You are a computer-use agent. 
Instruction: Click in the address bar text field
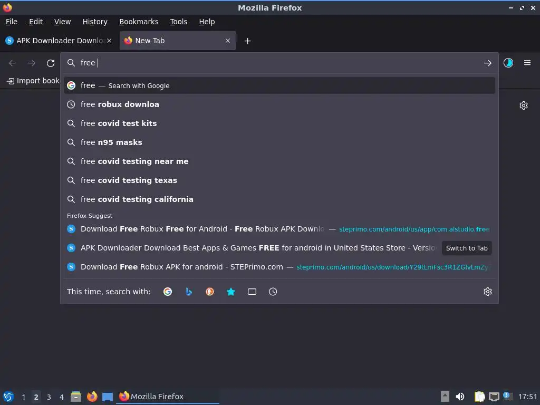(279, 63)
